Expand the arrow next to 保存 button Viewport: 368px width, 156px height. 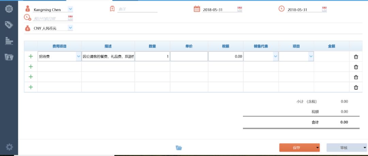(x=318, y=148)
